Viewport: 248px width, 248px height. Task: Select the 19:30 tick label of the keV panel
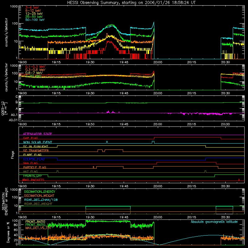click(x=90, y=62)
